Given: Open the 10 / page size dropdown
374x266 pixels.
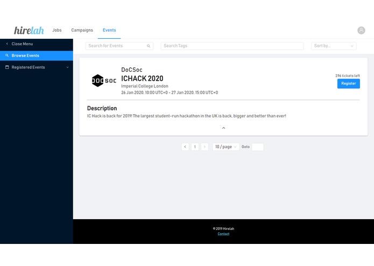Looking at the screenshot, I should (225, 146).
